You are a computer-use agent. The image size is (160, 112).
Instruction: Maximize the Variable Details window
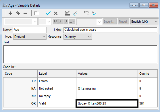click(x=144, y=5)
